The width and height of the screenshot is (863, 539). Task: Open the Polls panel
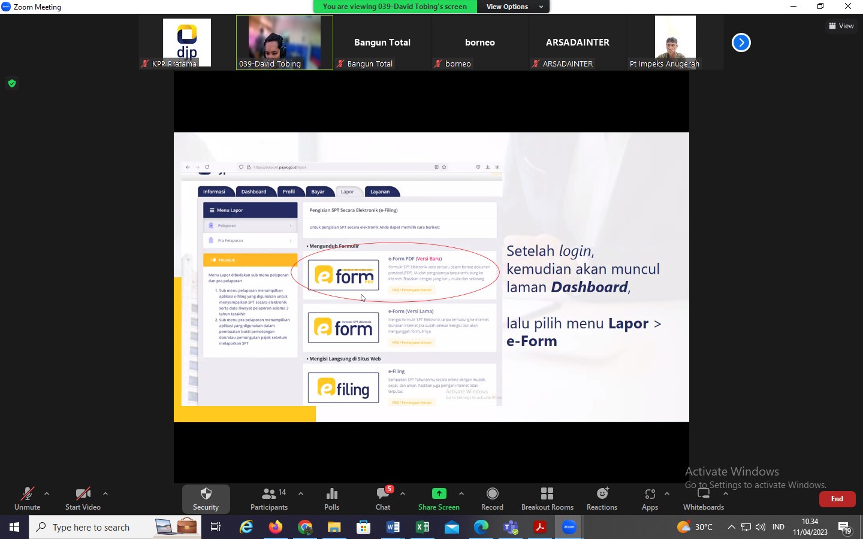331,499
